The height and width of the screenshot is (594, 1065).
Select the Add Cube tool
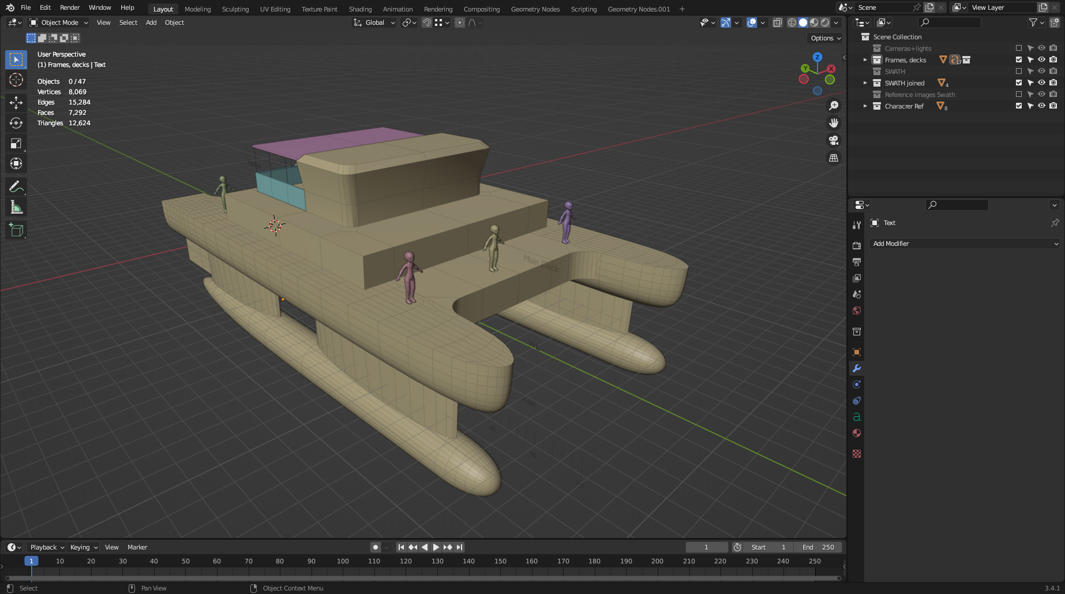[x=16, y=230]
